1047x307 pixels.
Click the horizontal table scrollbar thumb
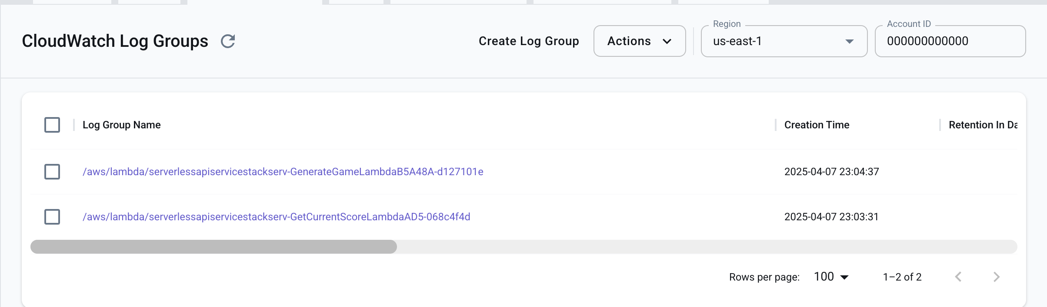pyautogui.click(x=213, y=247)
